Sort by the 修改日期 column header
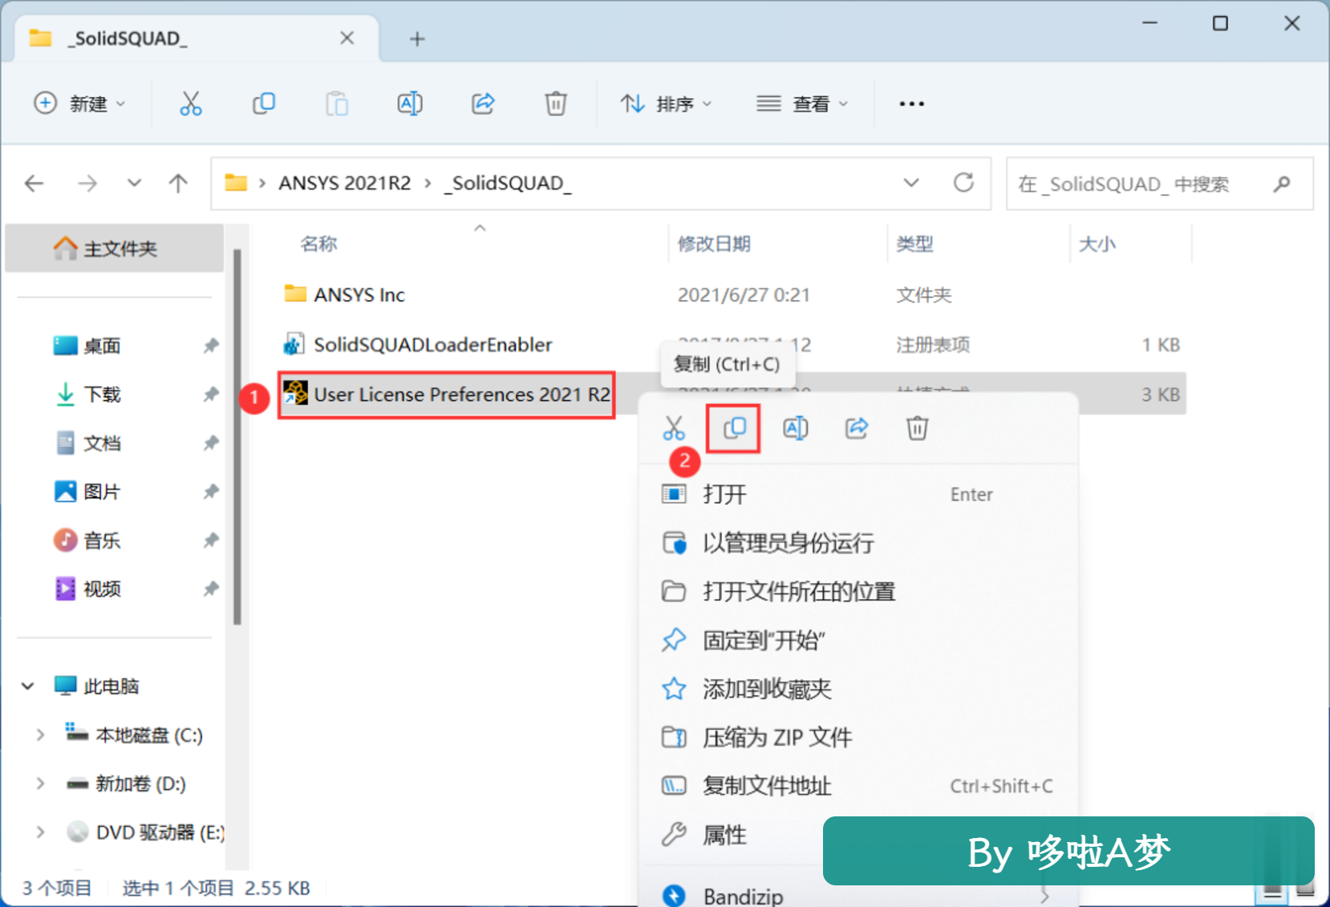The image size is (1330, 907). [714, 244]
